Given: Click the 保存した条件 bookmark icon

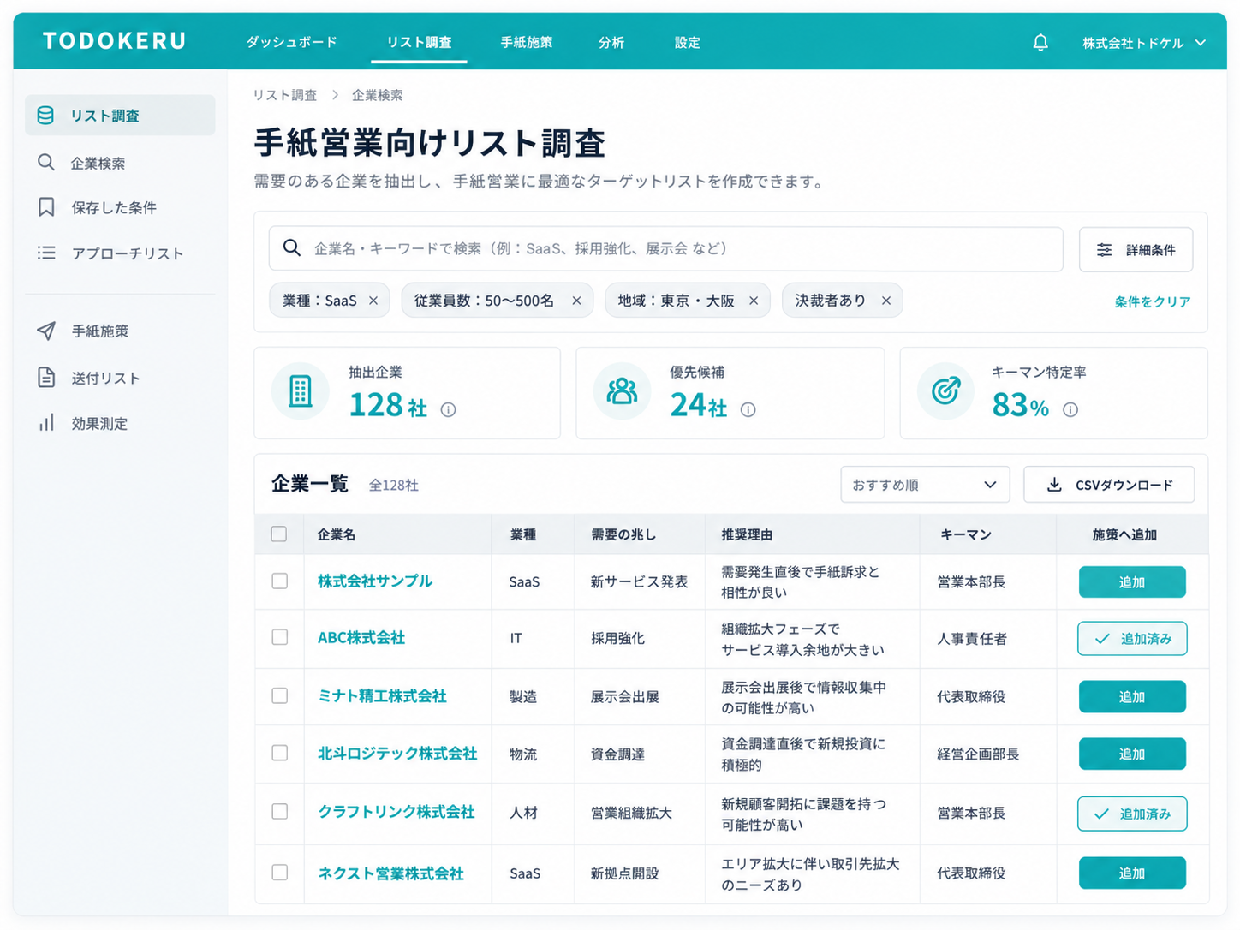Looking at the screenshot, I should [x=46, y=207].
